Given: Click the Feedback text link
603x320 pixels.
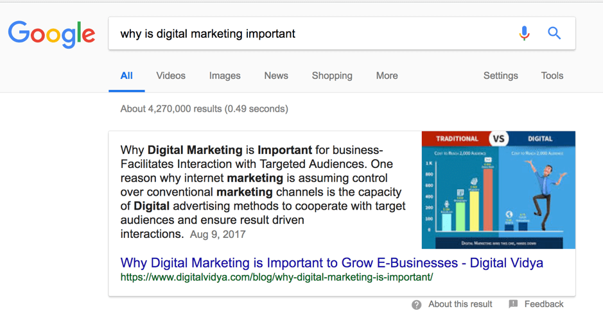Looking at the screenshot, I should pos(544,304).
